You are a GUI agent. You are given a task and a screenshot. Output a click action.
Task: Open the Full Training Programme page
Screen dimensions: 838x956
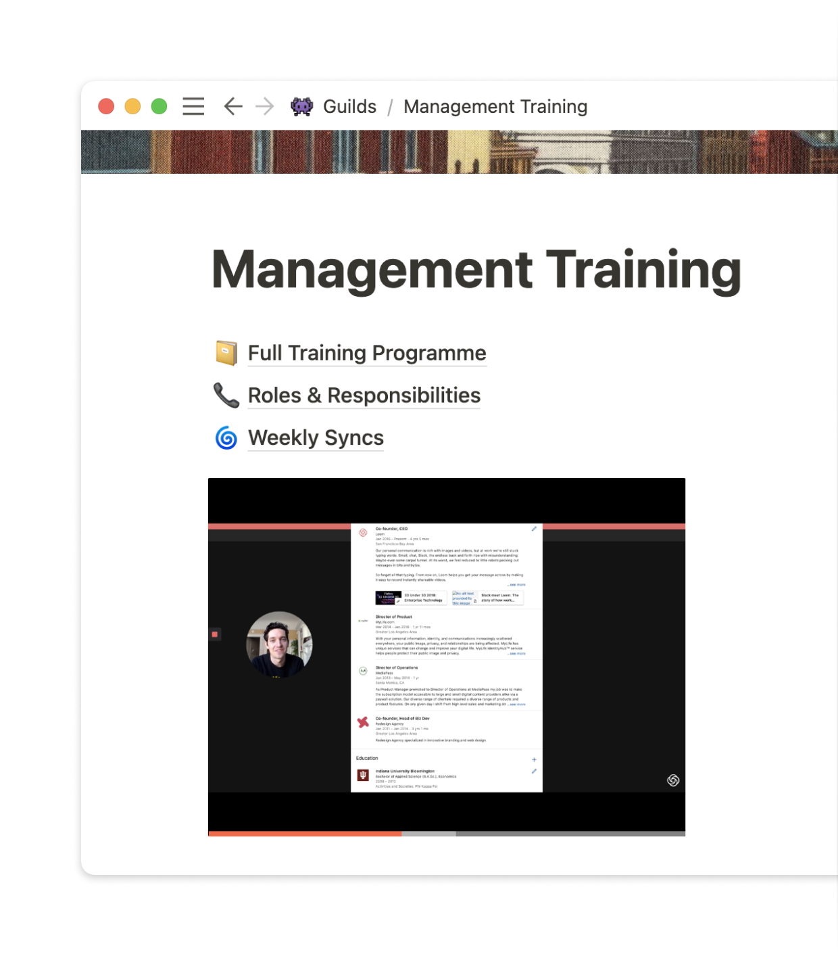[367, 353]
